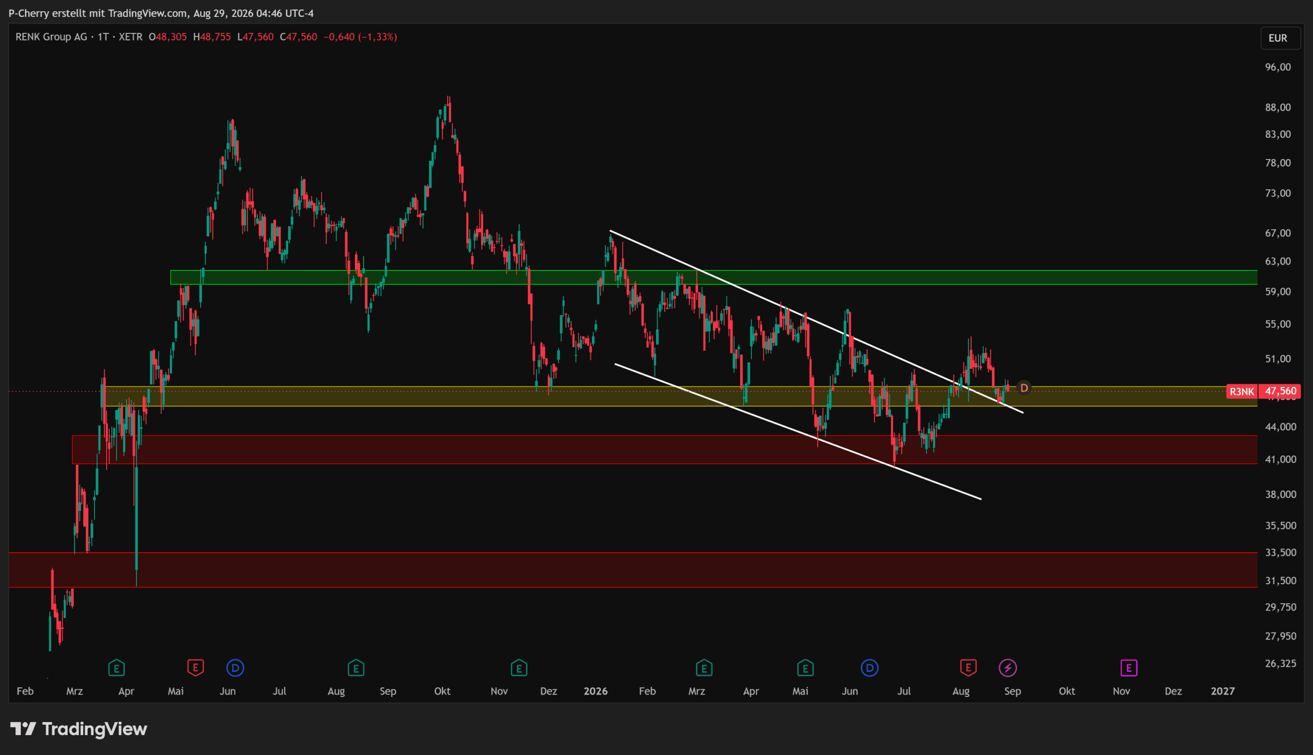Click the 88,00 price axis label
The image size is (1313, 755).
click(x=1278, y=107)
